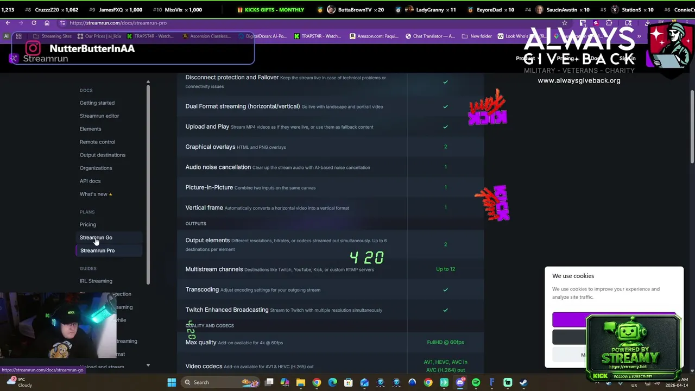Image resolution: width=695 pixels, height=391 pixels.
Task: Click the Streamrun logo in header
Action: pyautogui.click(x=39, y=58)
